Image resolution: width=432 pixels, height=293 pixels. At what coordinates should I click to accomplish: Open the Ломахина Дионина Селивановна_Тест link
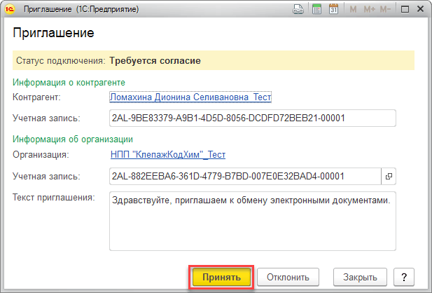(x=190, y=97)
